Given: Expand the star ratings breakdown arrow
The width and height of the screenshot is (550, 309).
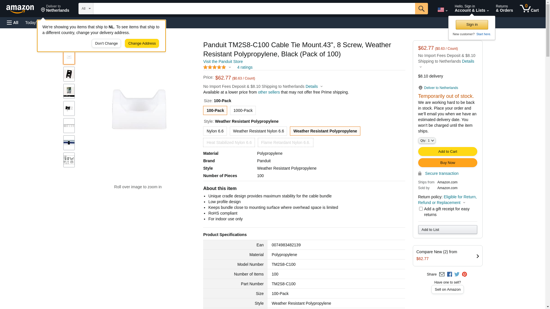Looking at the screenshot, I should click(x=230, y=68).
